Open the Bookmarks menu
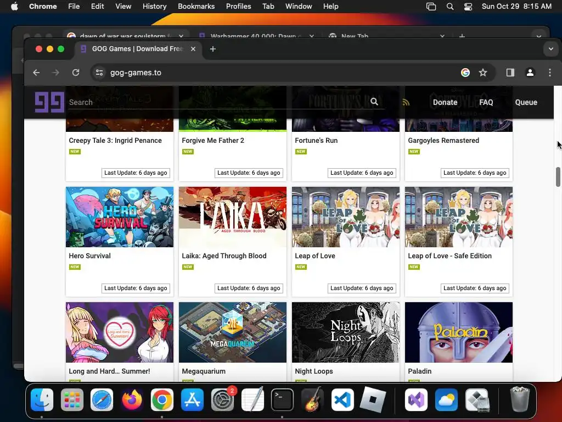The height and width of the screenshot is (422, 562). (196, 7)
